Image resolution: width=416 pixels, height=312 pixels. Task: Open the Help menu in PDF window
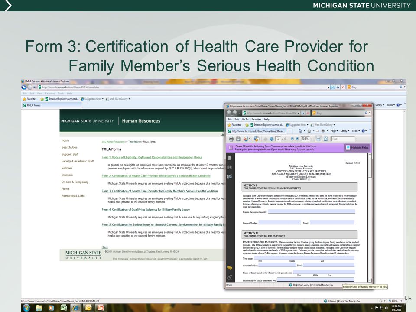[266, 120]
